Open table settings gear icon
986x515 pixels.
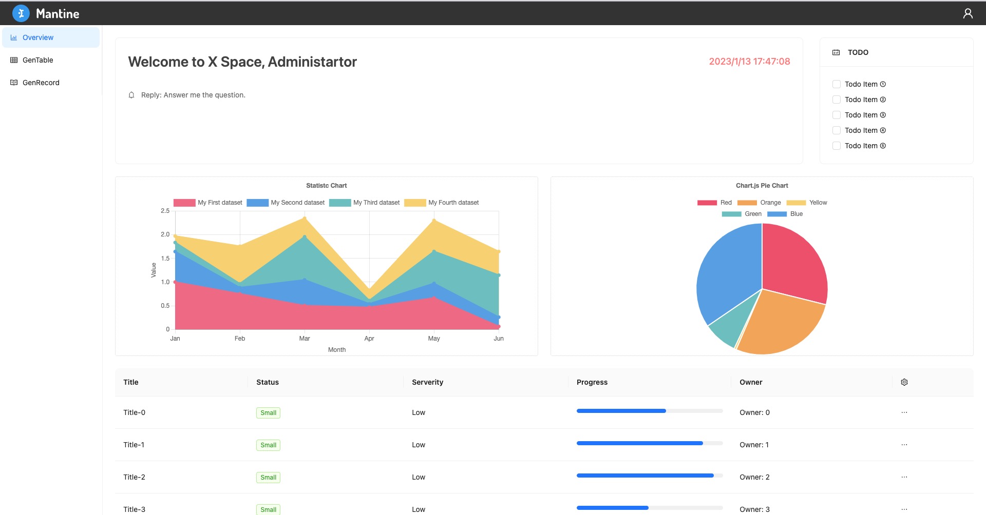click(x=904, y=382)
